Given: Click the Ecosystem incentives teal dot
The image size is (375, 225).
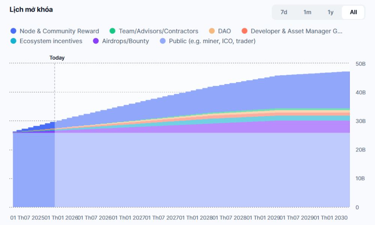Looking at the screenshot, I should coord(14,41).
